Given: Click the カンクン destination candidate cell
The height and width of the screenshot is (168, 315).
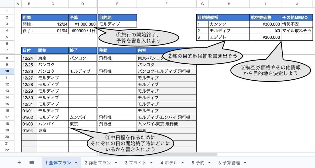Looking at the screenshot, I should point(229,24).
